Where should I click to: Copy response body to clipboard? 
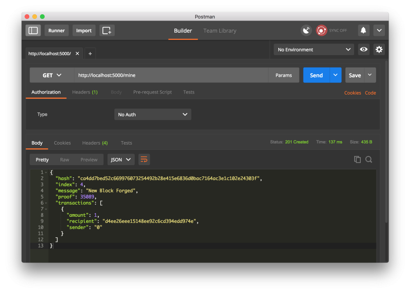357,160
